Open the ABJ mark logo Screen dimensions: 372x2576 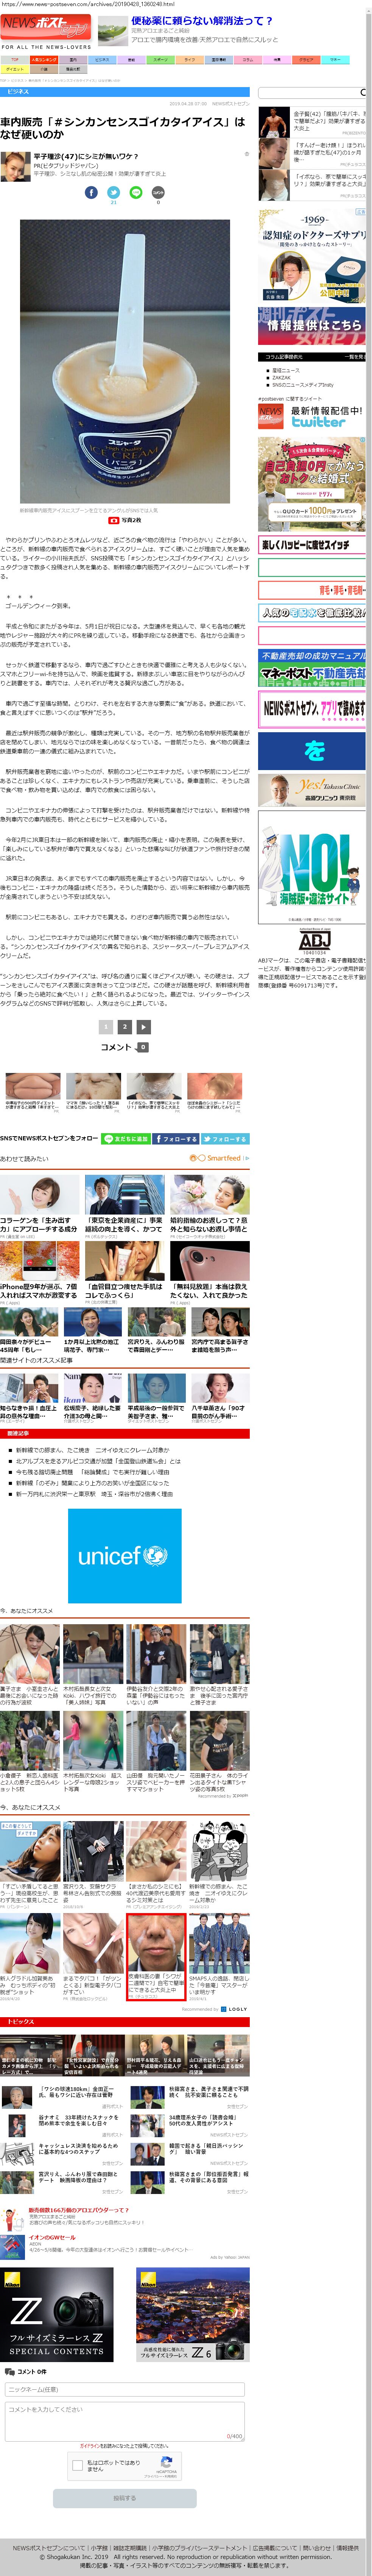(314, 941)
